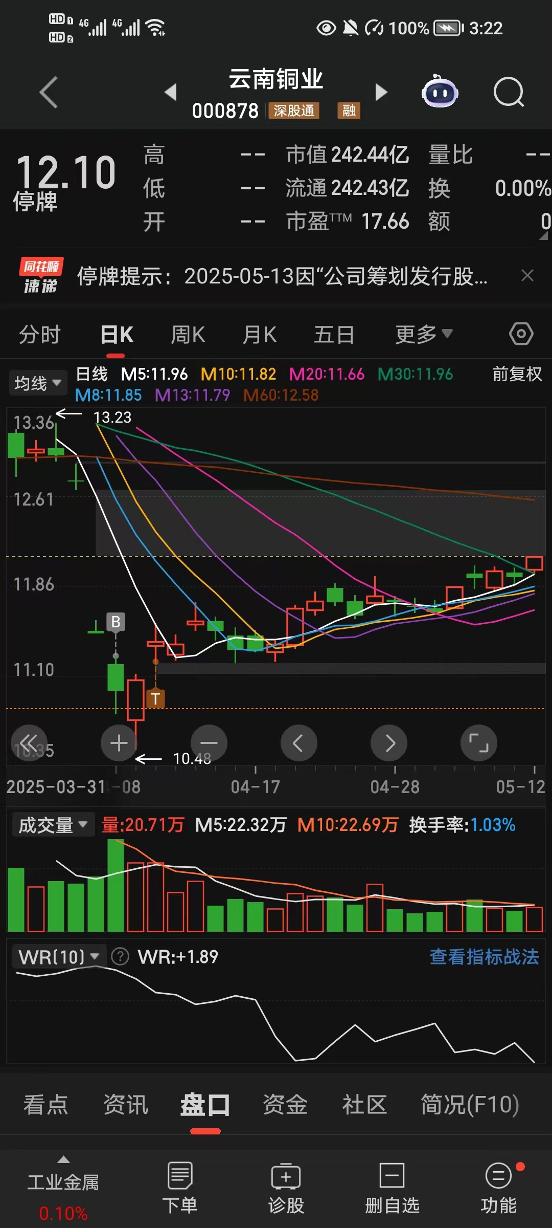The height and width of the screenshot is (1228, 552).
Task: Tap the M10:11.82 moving average label
Action: pos(238,374)
